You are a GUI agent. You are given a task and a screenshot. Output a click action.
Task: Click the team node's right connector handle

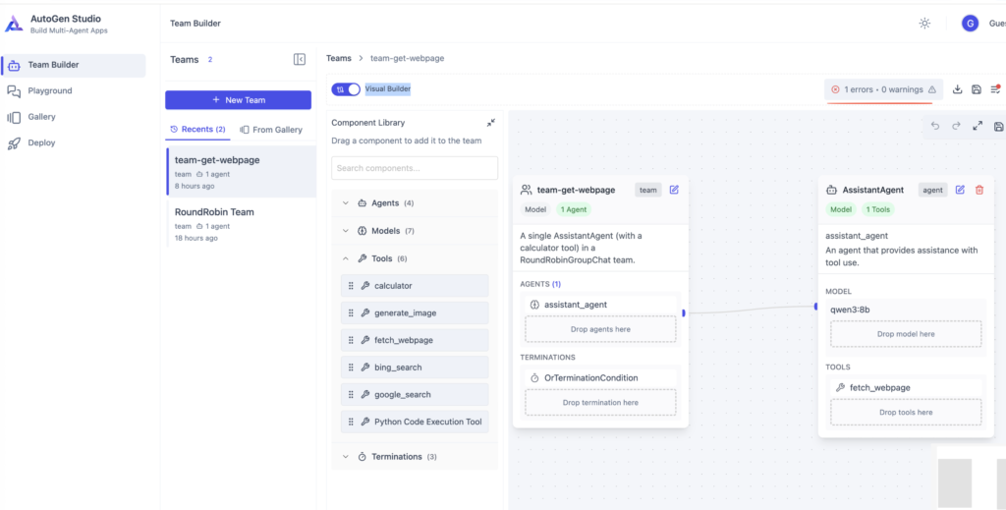(684, 313)
